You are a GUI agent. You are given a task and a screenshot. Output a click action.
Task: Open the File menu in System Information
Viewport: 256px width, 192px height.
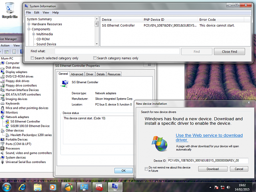point(28,13)
